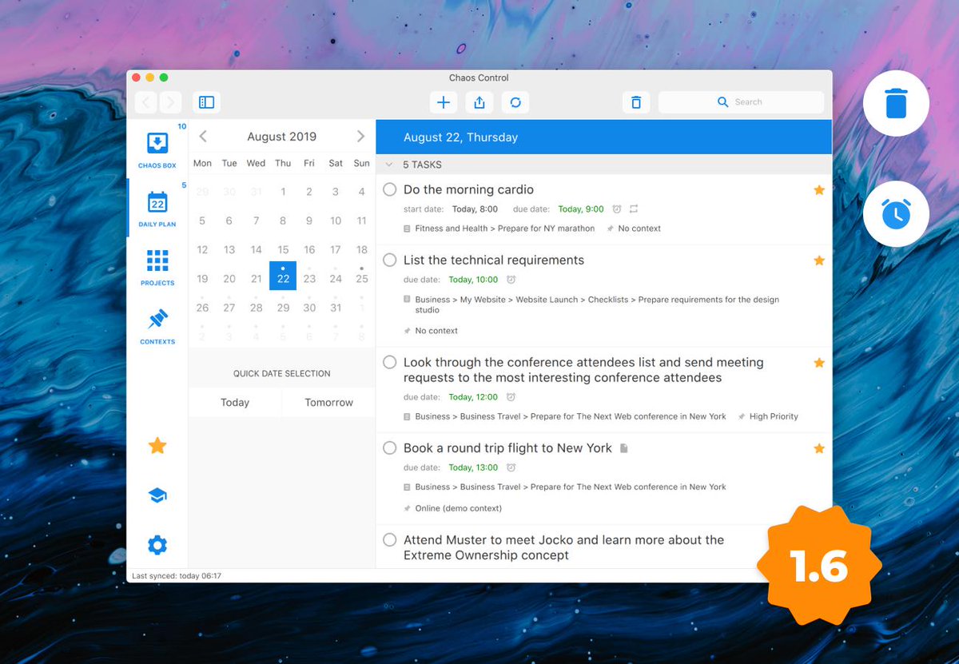This screenshot has width=959, height=664.
Task: Click 'Online (demo context)' label
Action: [x=459, y=508]
